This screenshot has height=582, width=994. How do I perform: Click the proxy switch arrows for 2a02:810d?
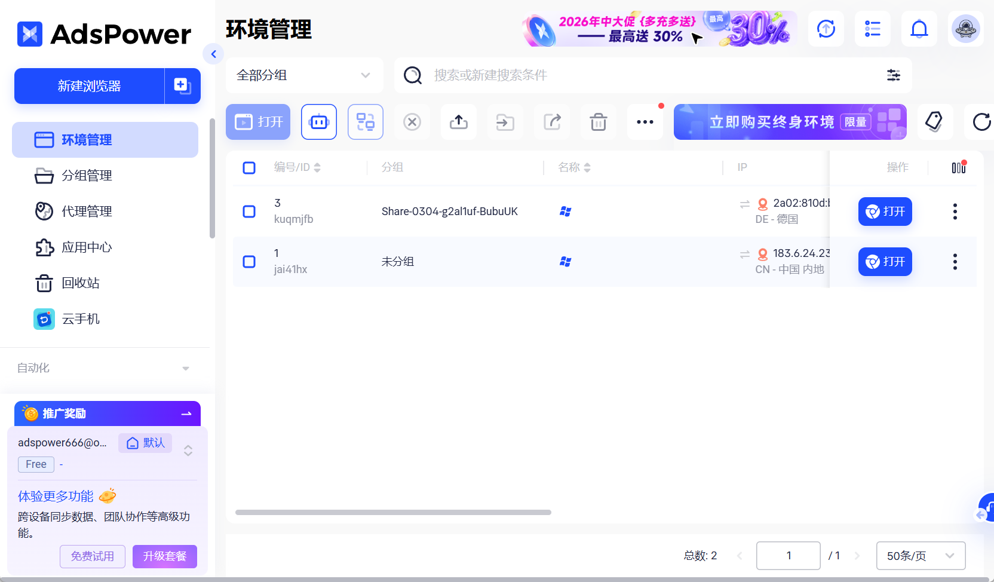pyautogui.click(x=745, y=204)
